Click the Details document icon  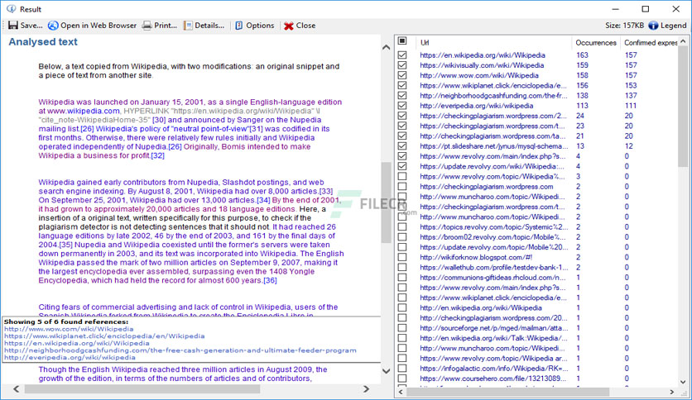click(x=188, y=26)
